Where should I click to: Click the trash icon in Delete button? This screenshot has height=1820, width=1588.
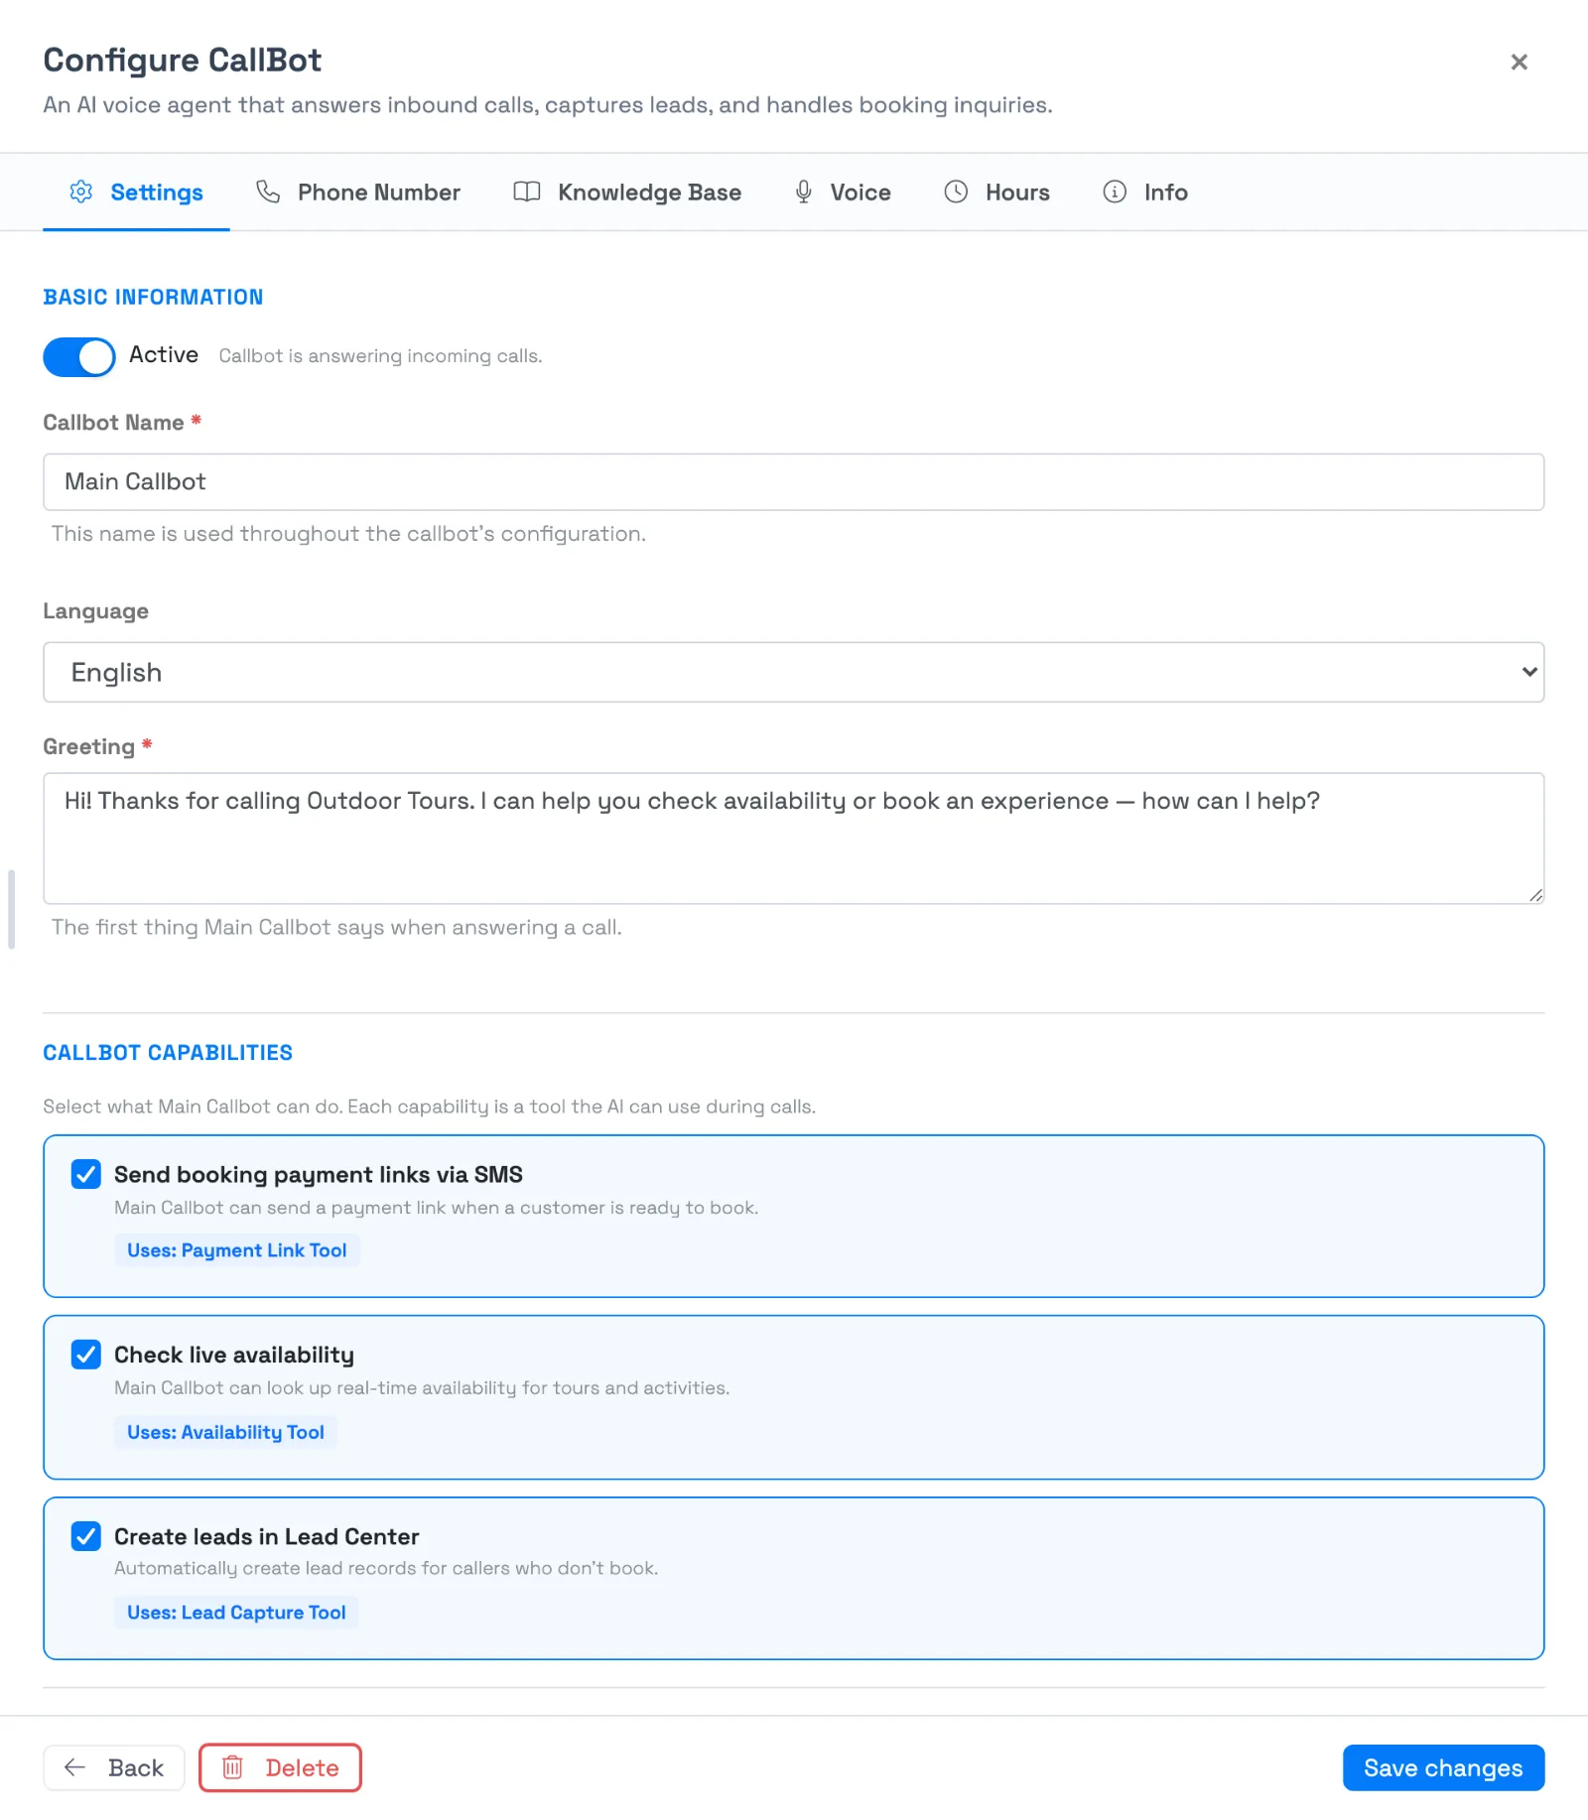tap(232, 1767)
